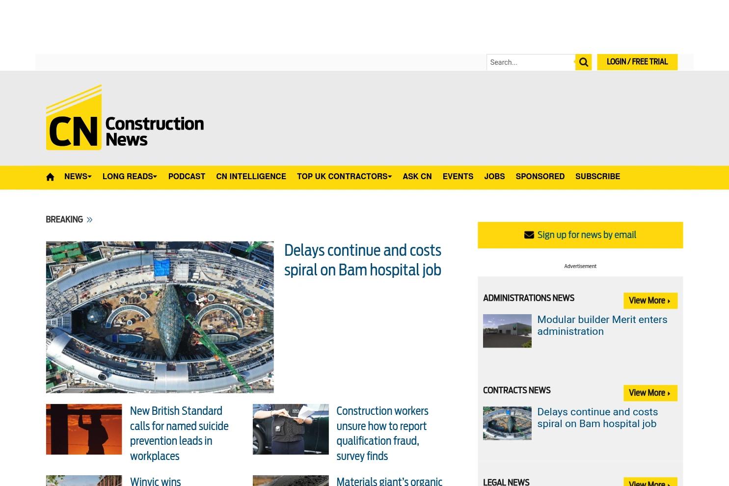This screenshot has width=729, height=486.
Task: Click the Merit building thumbnail
Action: pos(507,331)
